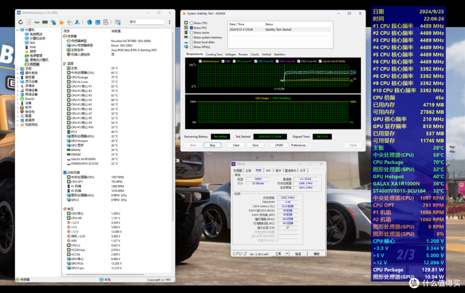Enable Stress system memory checkbox

[x=191, y=37]
